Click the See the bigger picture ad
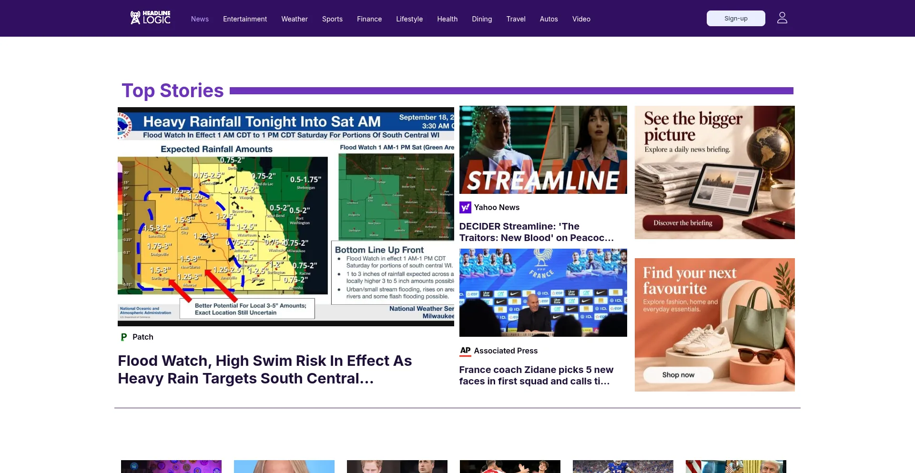 [715, 172]
